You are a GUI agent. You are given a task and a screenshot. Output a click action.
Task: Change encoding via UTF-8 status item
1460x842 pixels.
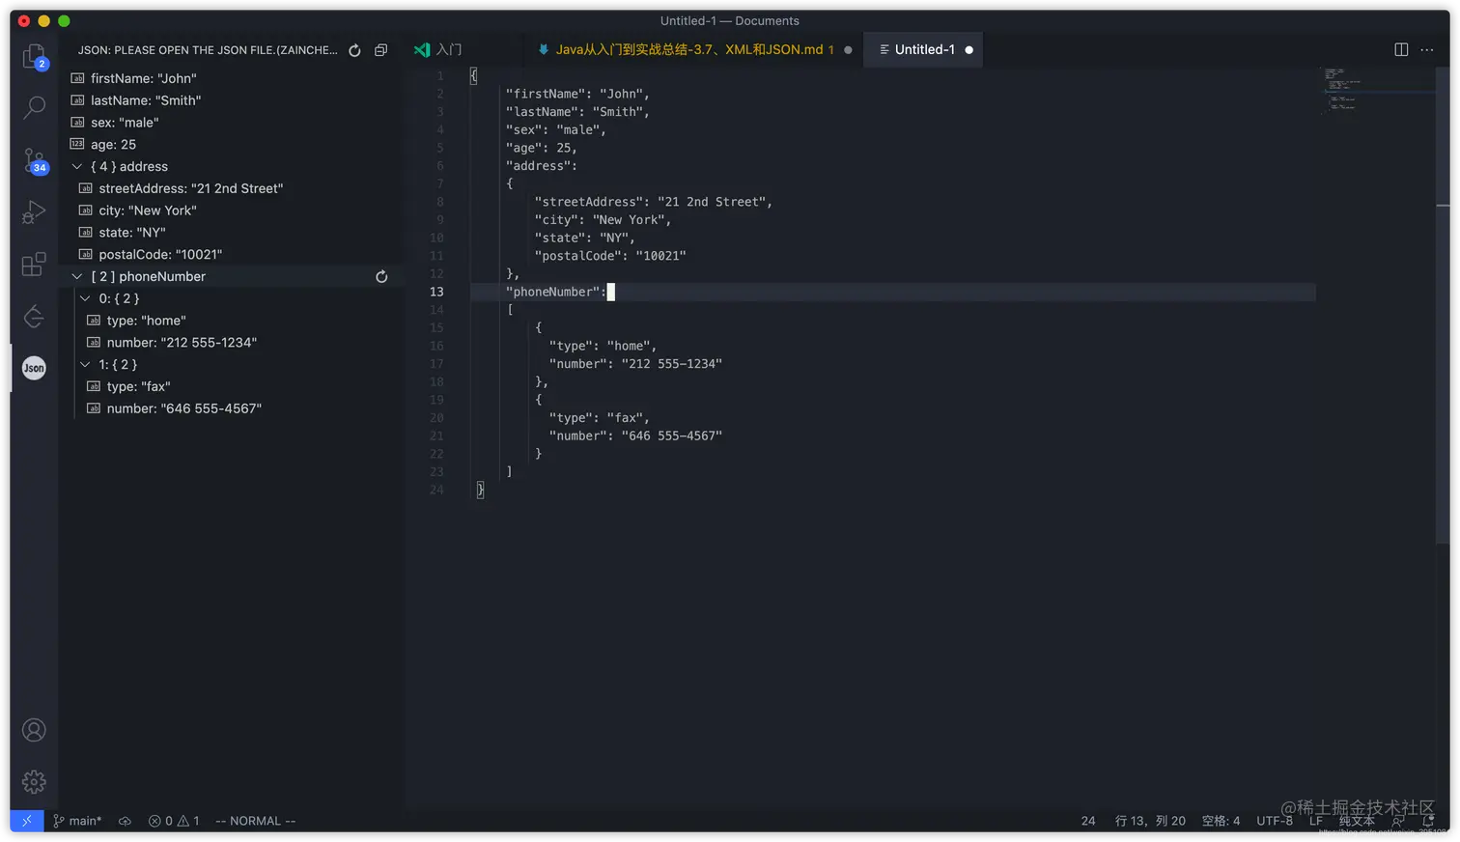coord(1274,821)
